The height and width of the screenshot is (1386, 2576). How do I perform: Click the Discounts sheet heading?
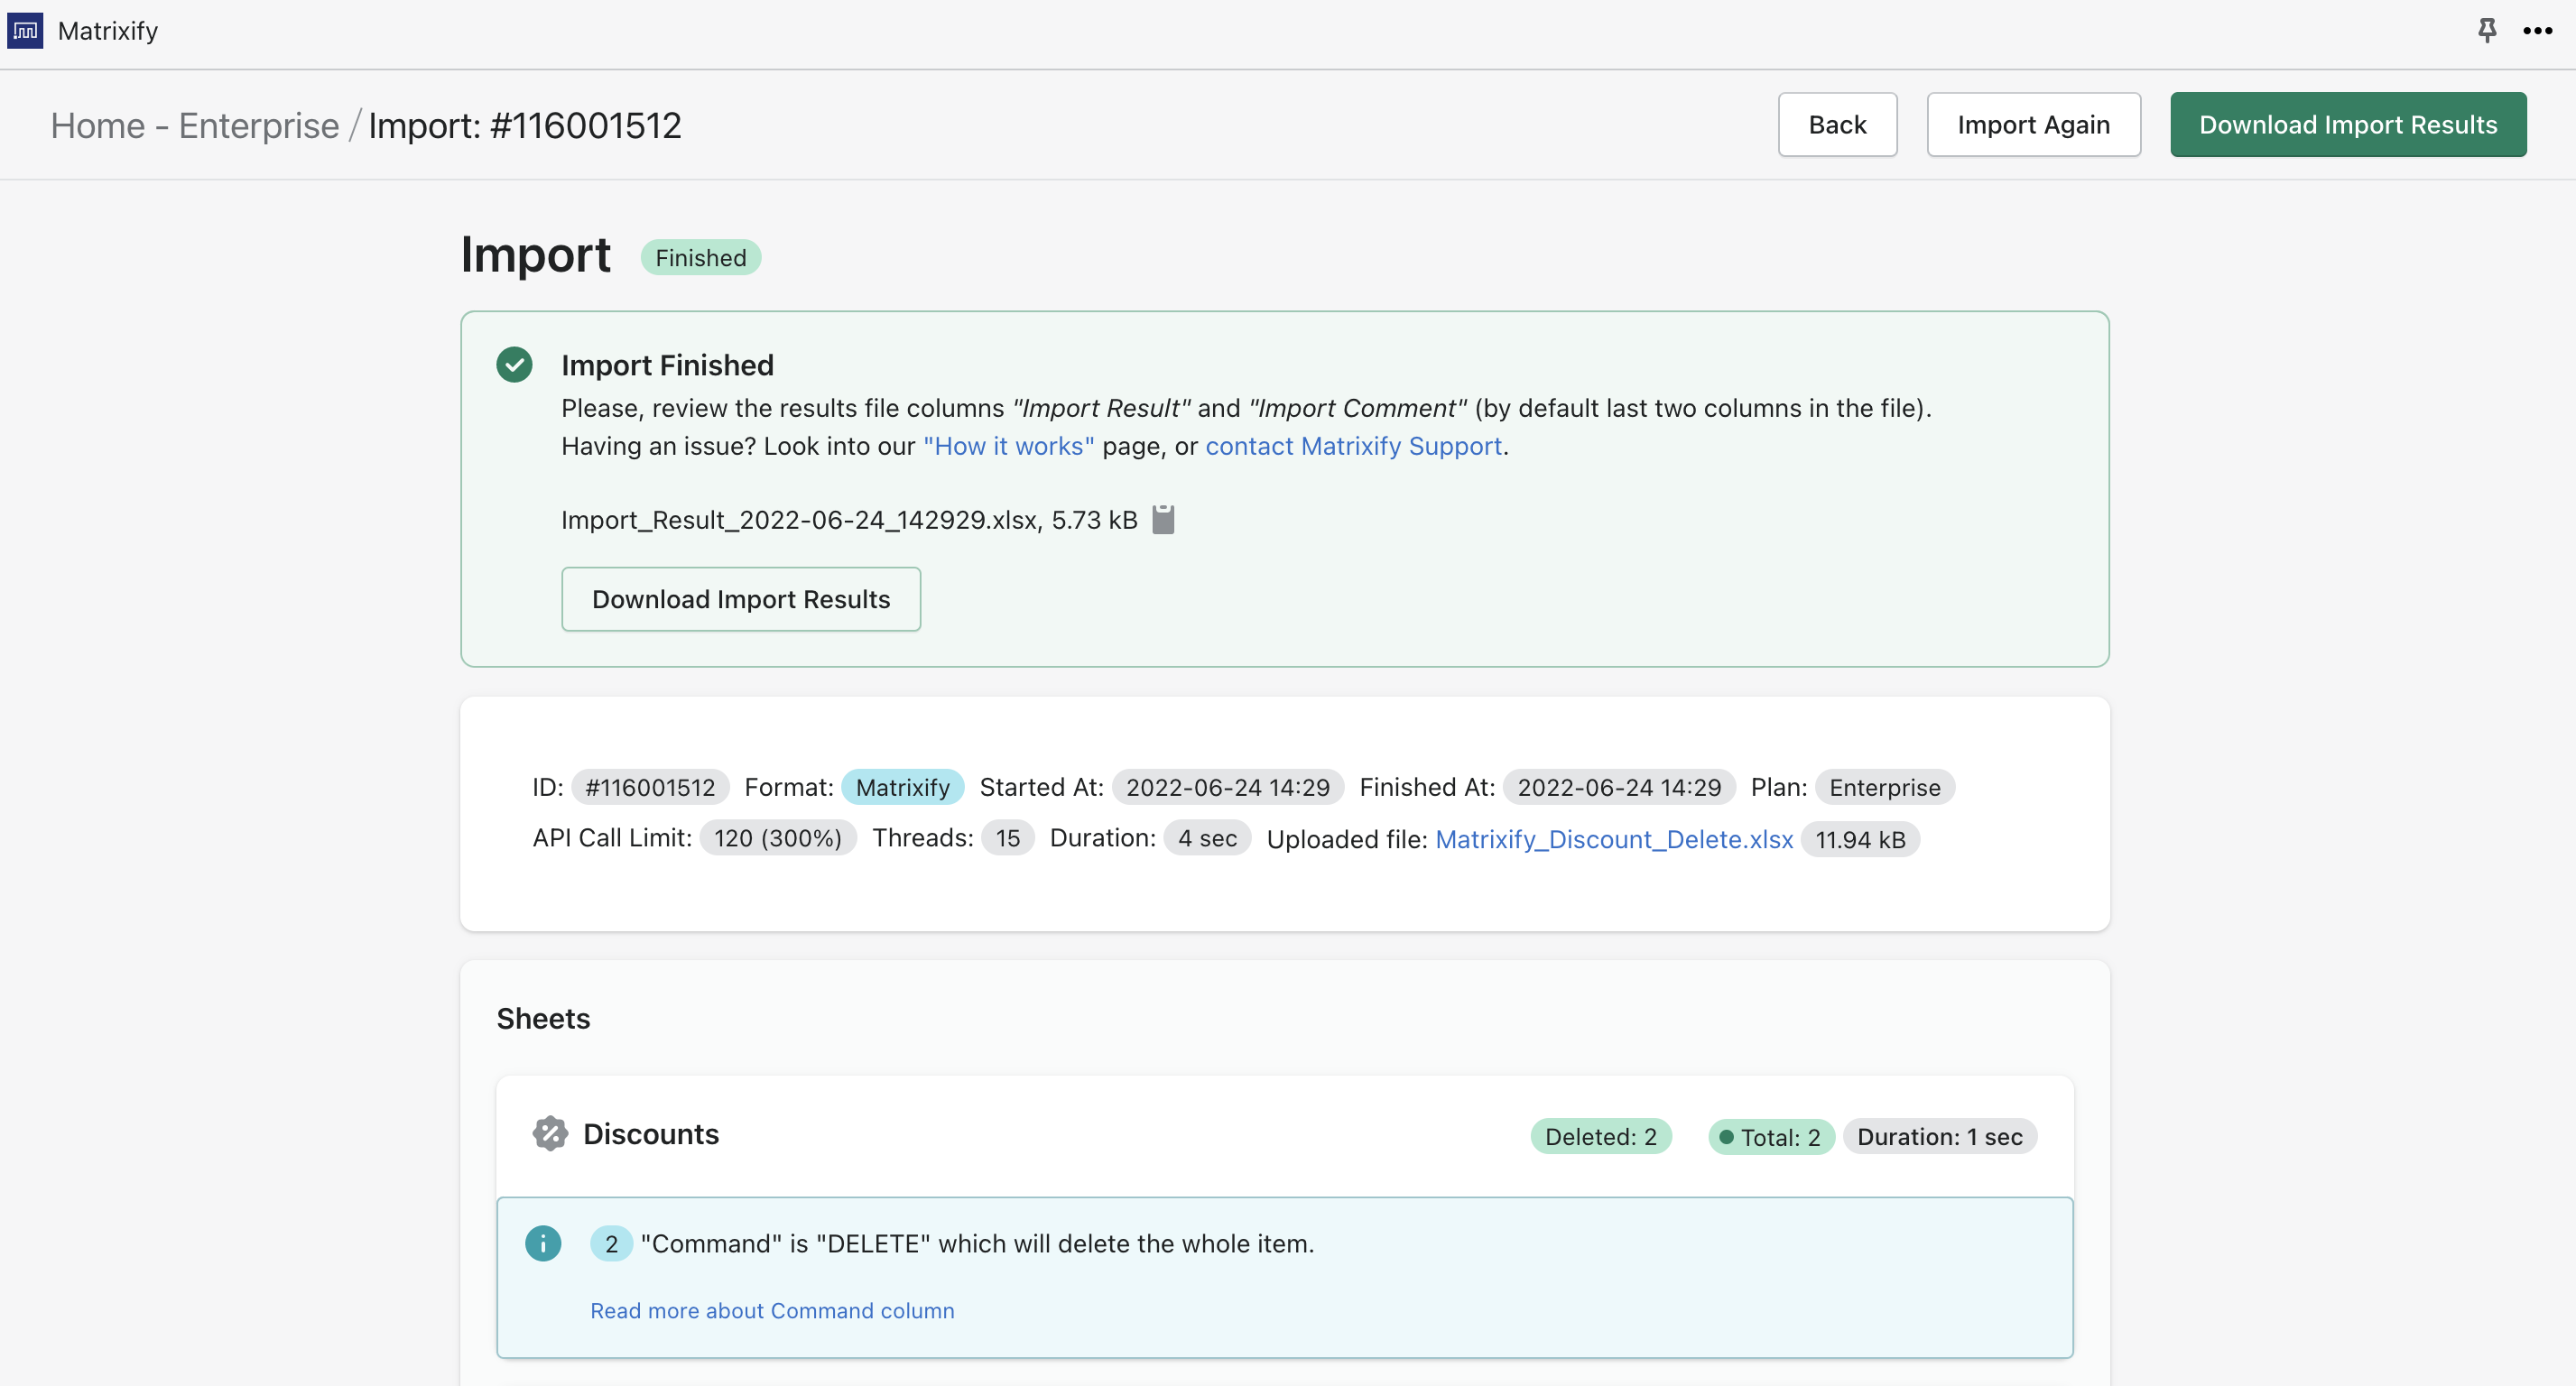point(650,1134)
